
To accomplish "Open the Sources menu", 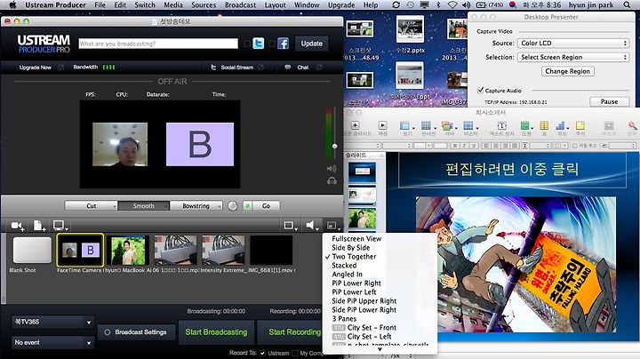I will [x=204, y=5].
